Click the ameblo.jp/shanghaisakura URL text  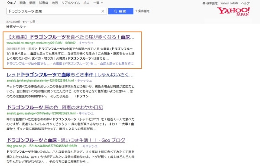[x=40, y=80]
